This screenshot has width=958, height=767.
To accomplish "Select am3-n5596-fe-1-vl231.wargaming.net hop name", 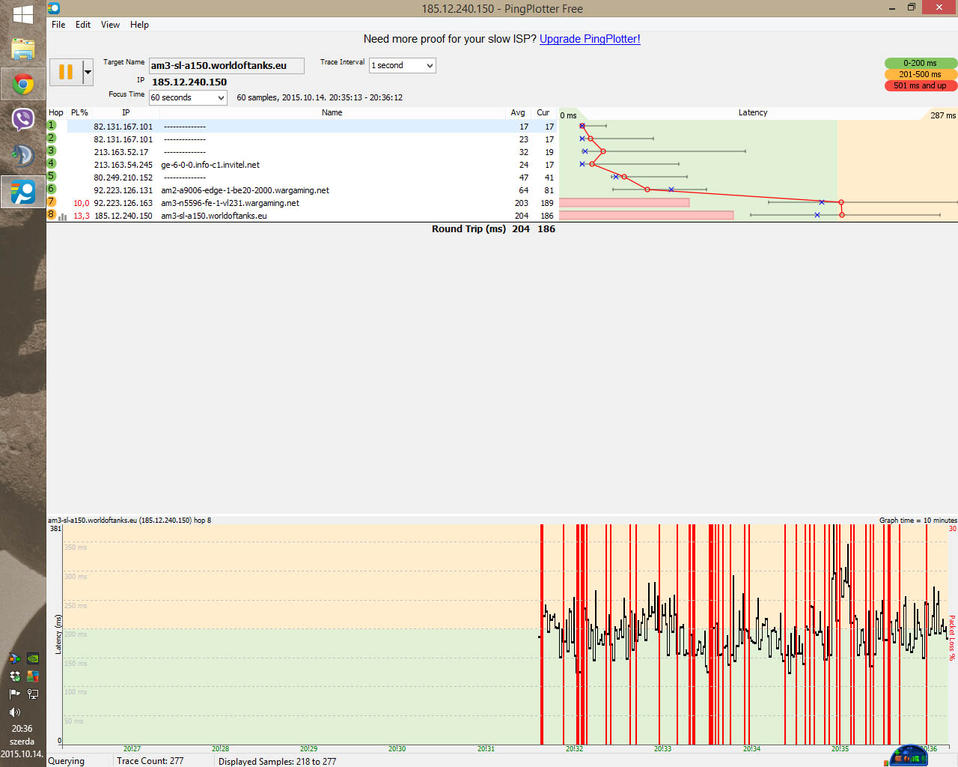I will pos(230,203).
